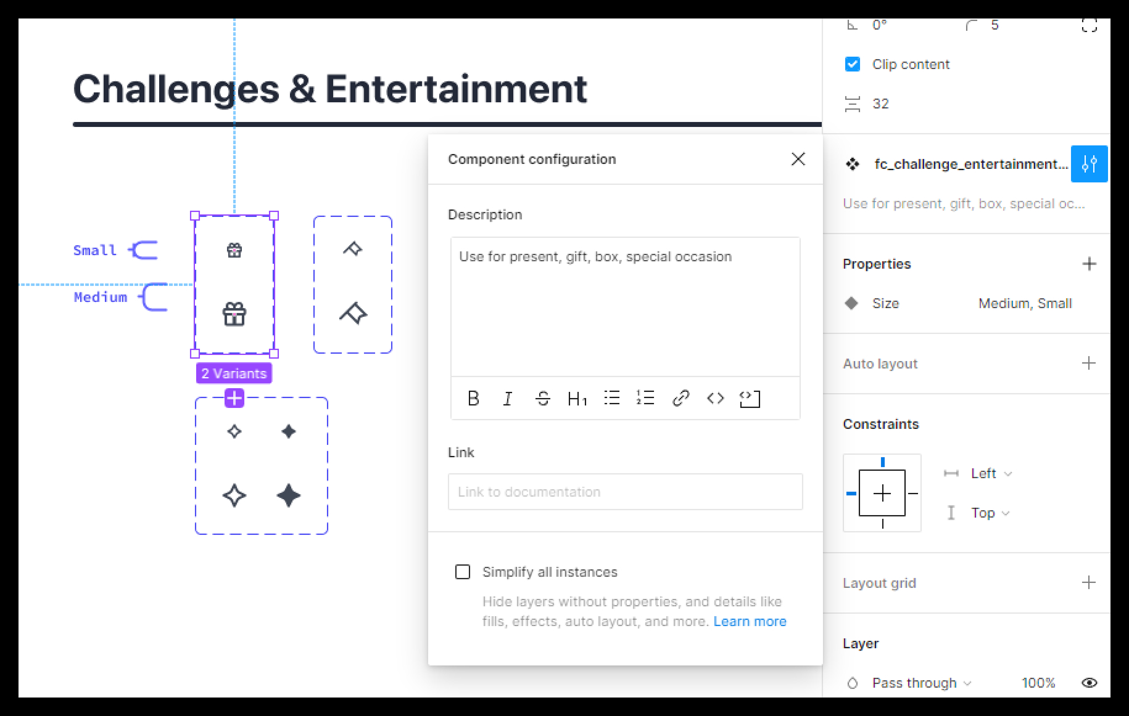Screen dimensions: 1129x716
Task: Click the Medium size label on canvas
Action: pyautogui.click(x=101, y=297)
